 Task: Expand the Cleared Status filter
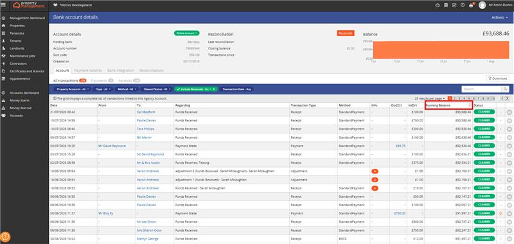click(x=156, y=89)
